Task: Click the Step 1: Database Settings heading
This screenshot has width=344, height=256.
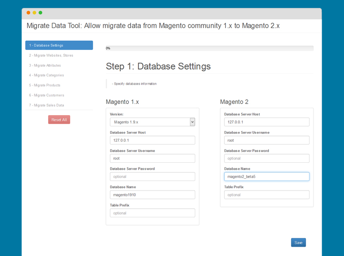Action: (x=158, y=67)
